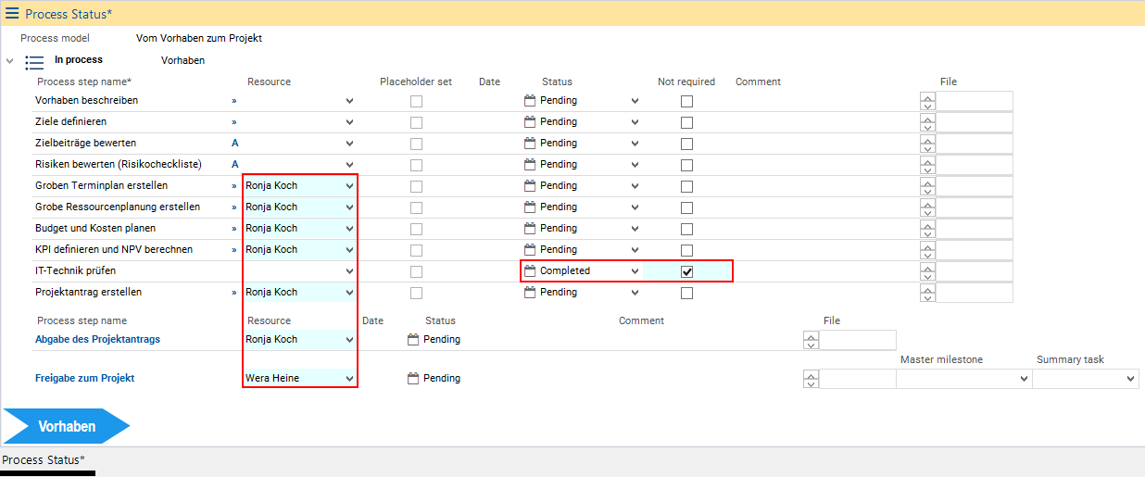1145x477 pixels.
Task: Check Not required for Projektantrag erstellen
Action: 686,293
